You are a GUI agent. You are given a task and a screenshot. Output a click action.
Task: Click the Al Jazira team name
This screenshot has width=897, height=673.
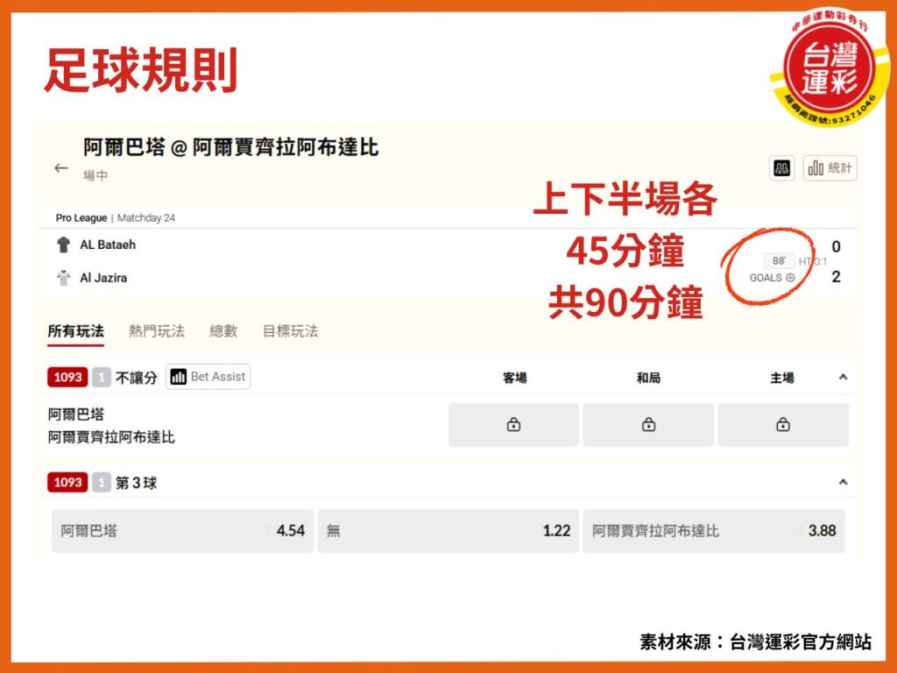click(103, 278)
